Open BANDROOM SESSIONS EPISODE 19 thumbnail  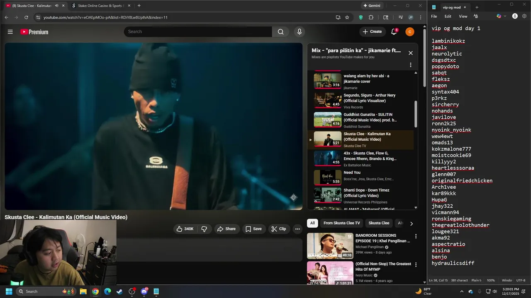tap(330, 246)
